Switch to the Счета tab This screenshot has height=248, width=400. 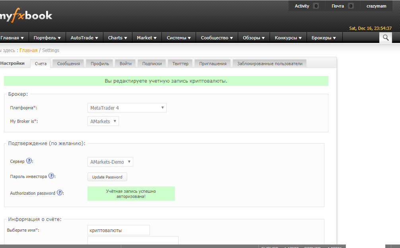(41, 64)
